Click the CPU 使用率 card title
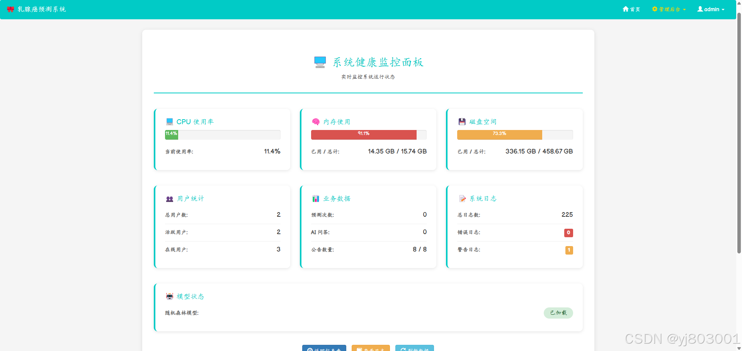Screen dimensions: 742x351 click(x=195, y=122)
